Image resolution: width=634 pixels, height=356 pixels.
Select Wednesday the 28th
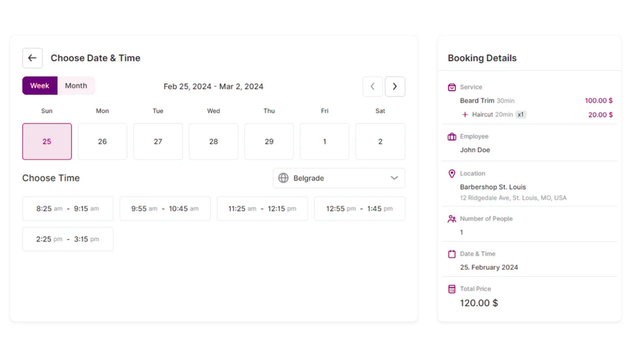point(214,142)
